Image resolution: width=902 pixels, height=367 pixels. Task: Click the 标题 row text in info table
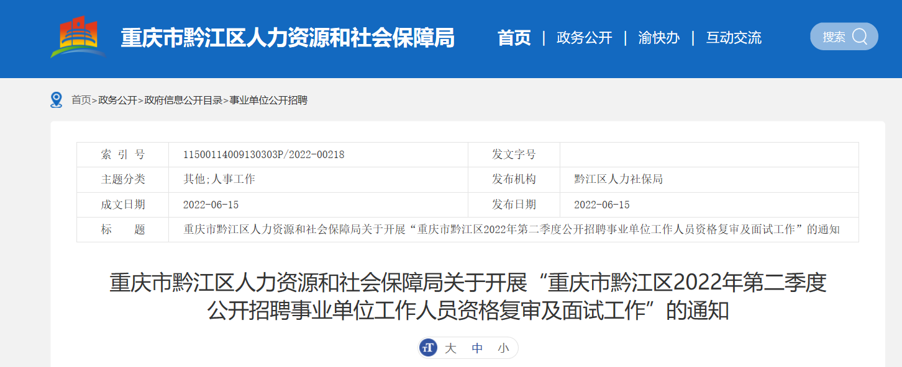coord(511,230)
